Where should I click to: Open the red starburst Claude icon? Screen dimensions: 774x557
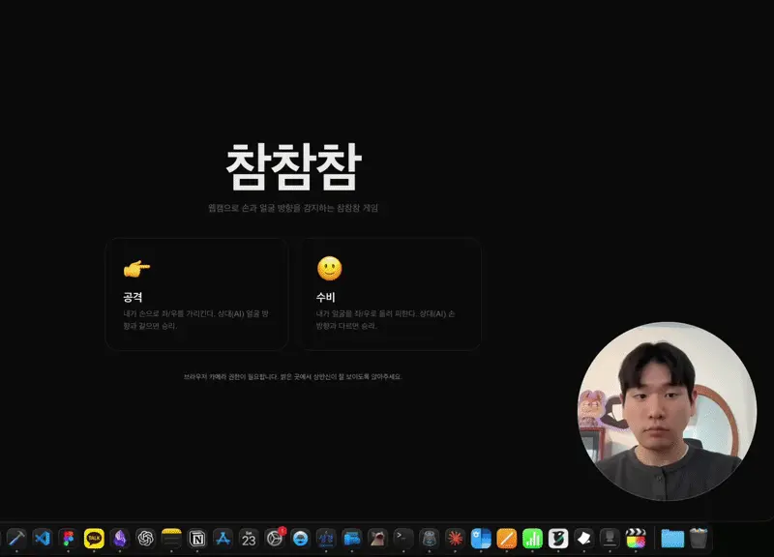point(455,539)
